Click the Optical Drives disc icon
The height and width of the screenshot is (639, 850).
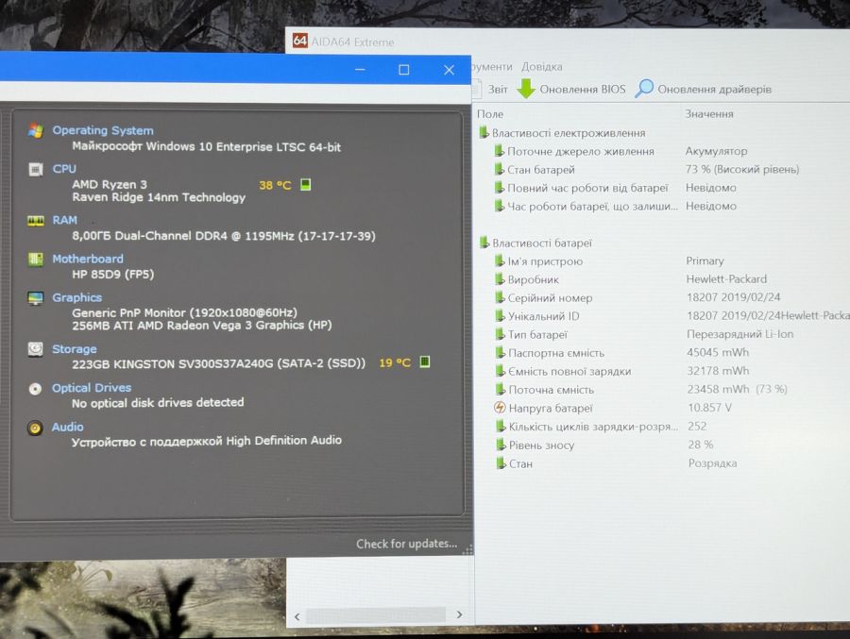pyautogui.click(x=35, y=389)
